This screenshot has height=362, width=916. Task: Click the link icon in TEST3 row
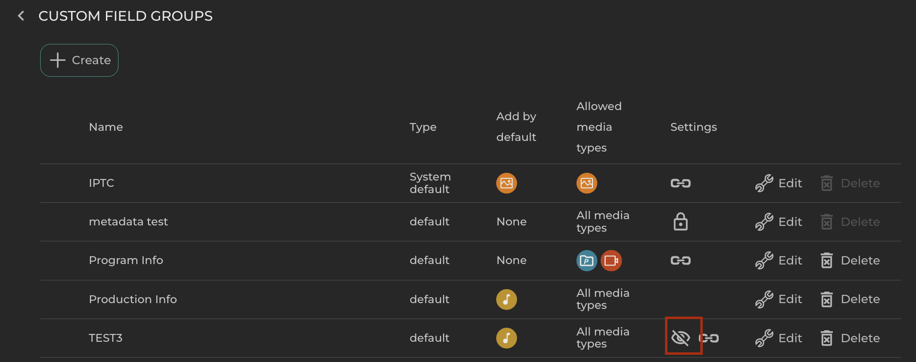709,338
